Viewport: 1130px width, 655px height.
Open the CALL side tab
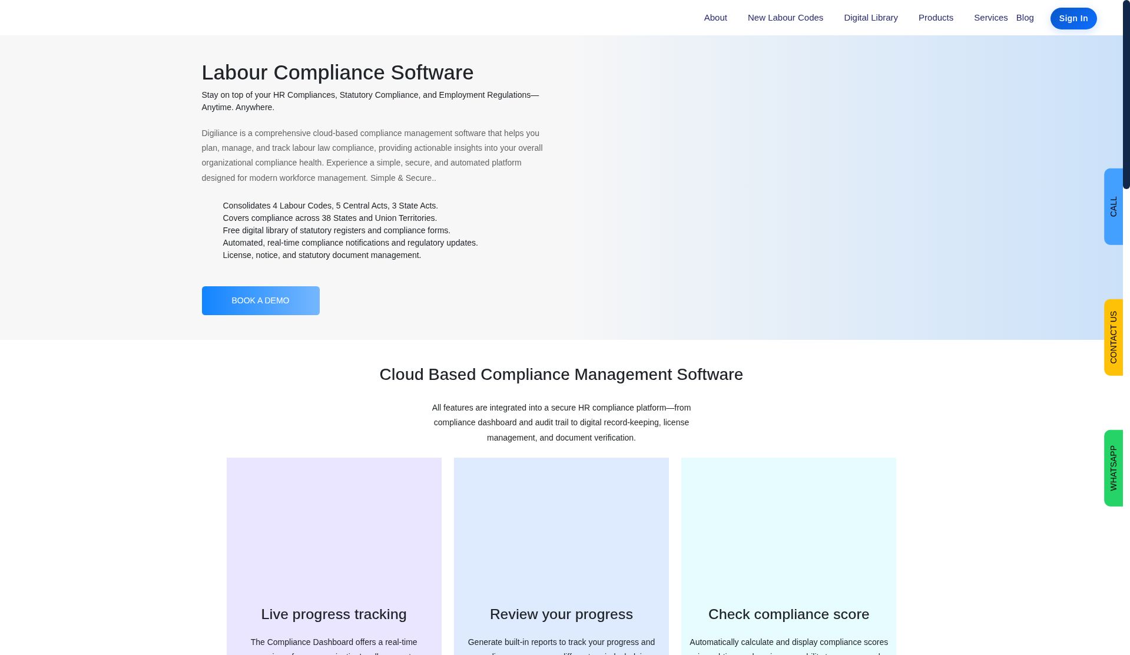[x=1113, y=207]
